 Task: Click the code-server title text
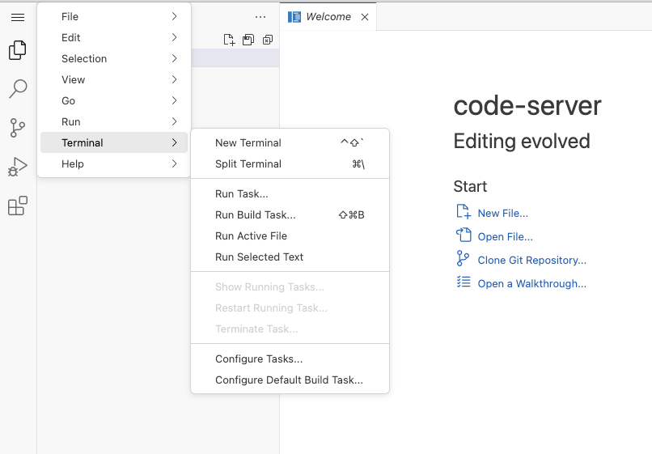coord(527,106)
